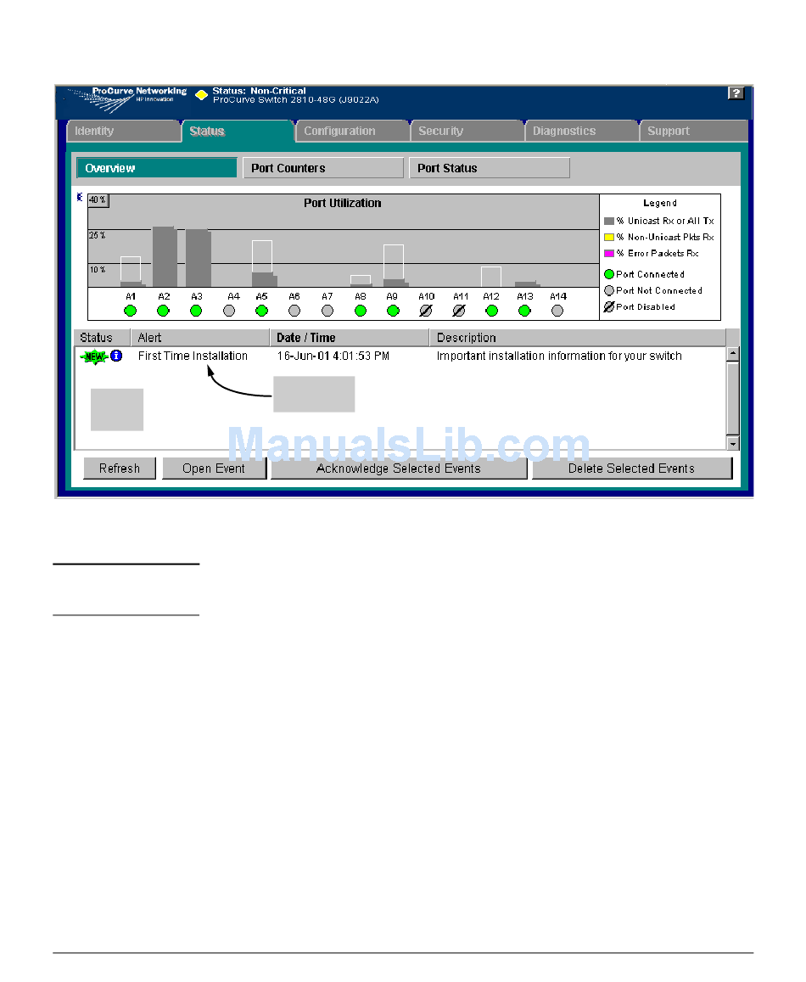The image size is (806, 982).
Task: Click the yellow Non-Critical status diamond
Action: 201,95
